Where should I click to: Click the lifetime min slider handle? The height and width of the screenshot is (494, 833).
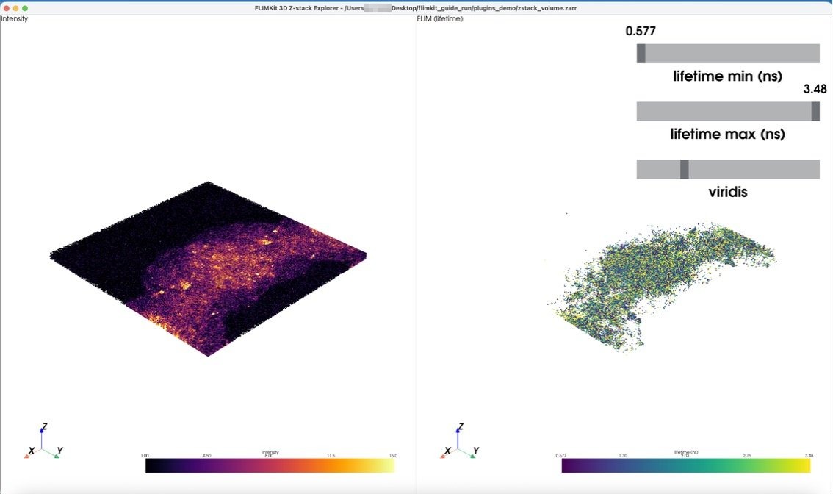[641, 54]
